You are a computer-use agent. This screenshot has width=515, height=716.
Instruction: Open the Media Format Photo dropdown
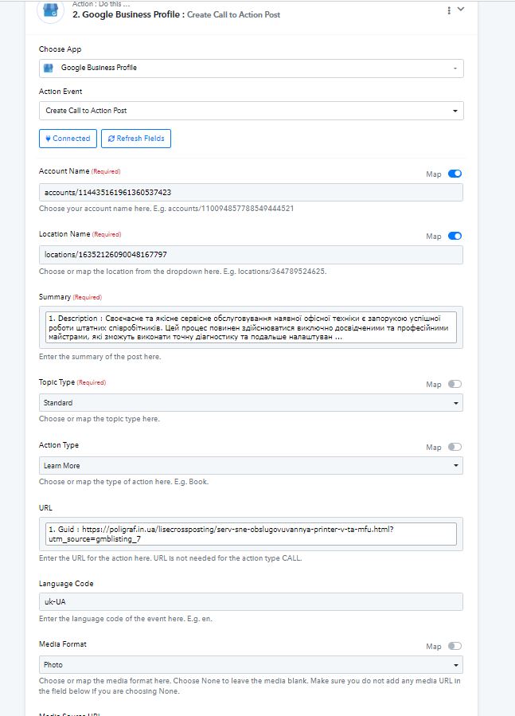[x=251, y=665]
